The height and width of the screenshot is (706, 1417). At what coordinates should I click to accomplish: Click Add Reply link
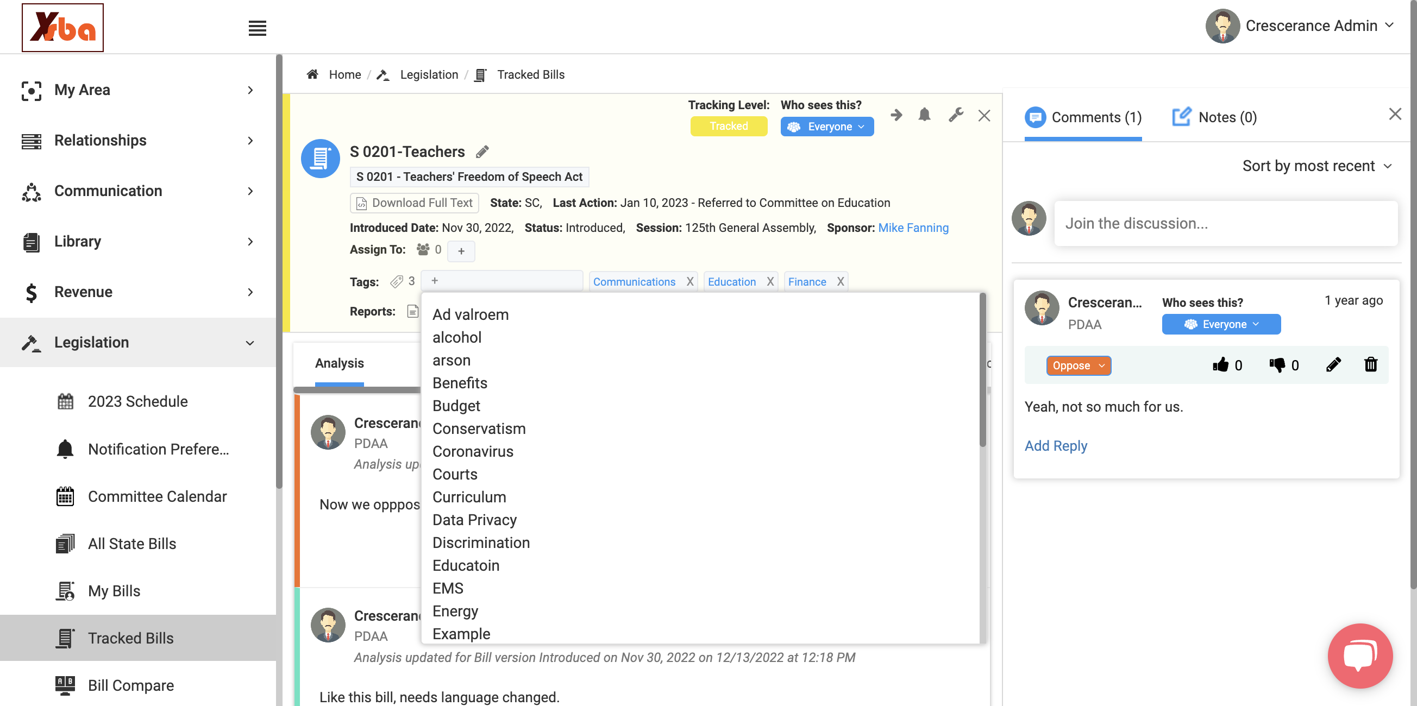coord(1056,446)
